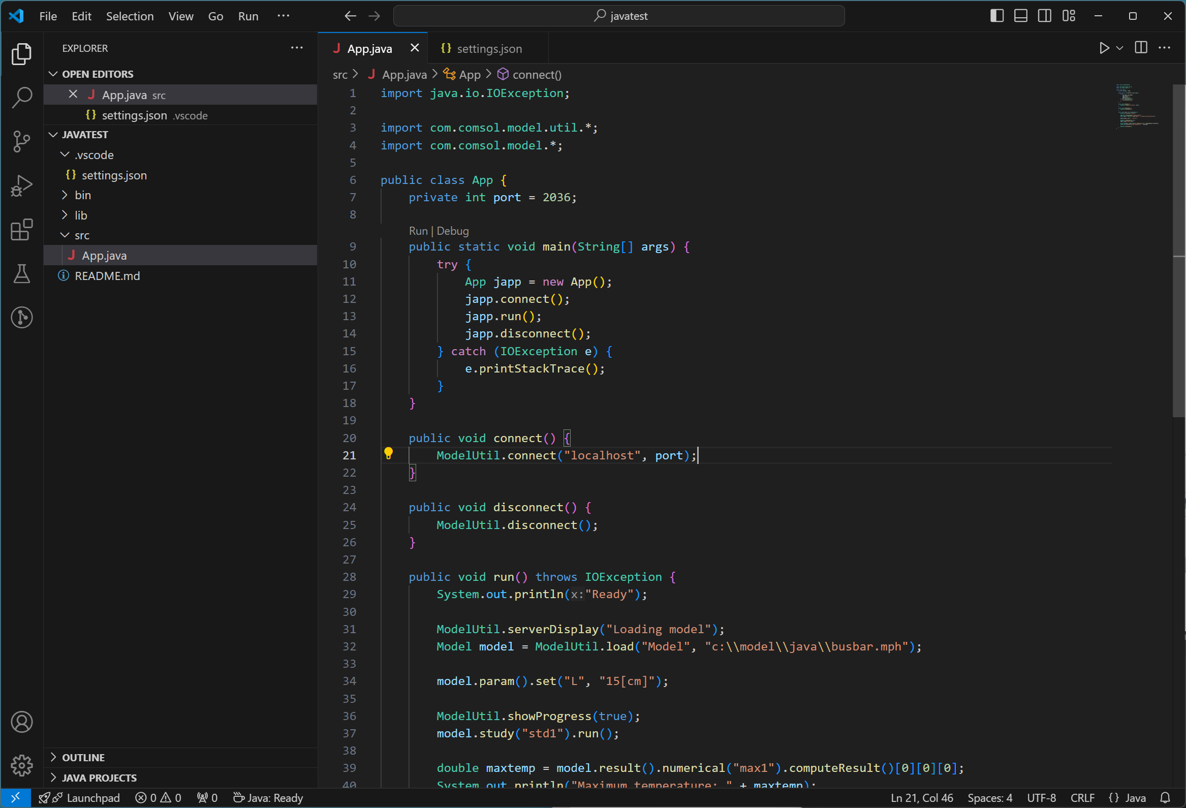Open the notifications bell in status bar

tap(1165, 798)
